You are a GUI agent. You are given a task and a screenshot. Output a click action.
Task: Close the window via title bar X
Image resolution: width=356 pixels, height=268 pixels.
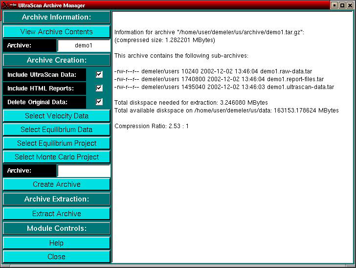[x=350, y=5]
